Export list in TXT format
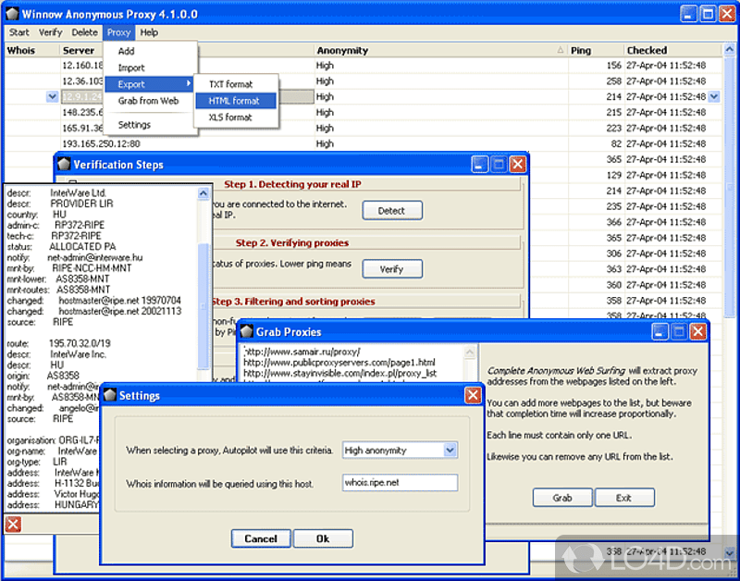Screen dimensions: 740x581 (230, 84)
